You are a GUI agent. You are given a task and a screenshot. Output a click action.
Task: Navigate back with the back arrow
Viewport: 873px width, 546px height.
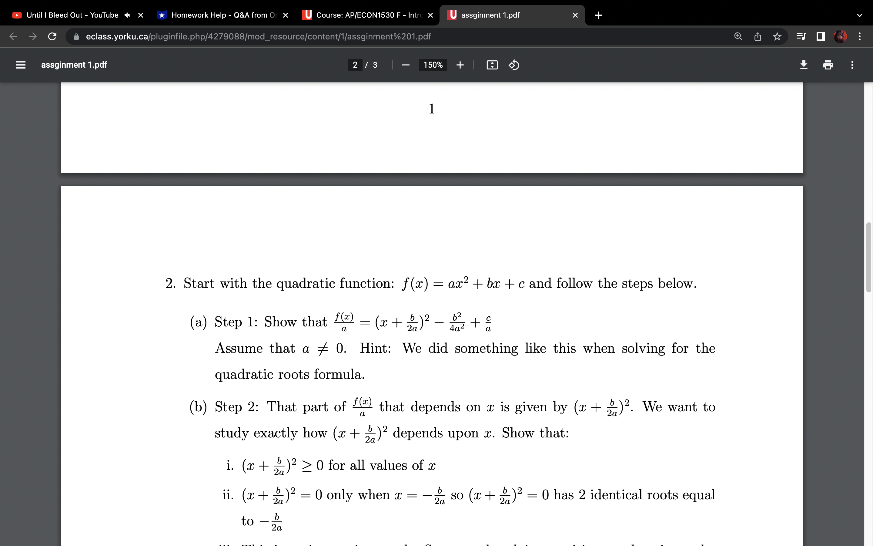click(x=13, y=36)
